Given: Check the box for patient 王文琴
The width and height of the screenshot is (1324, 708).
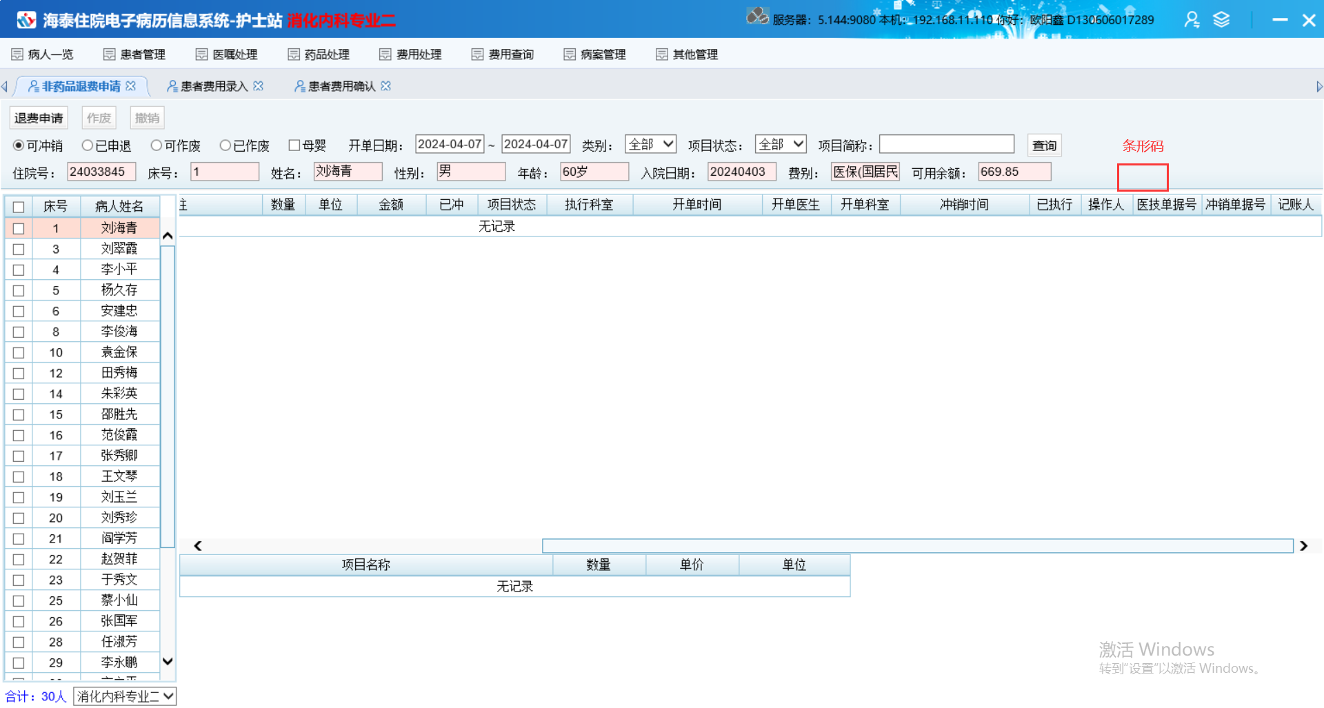Looking at the screenshot, I should coord(19,476).
